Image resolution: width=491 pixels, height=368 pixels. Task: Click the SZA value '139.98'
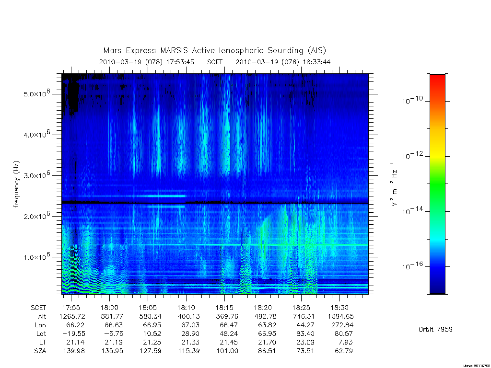click(x=73, y=351)
